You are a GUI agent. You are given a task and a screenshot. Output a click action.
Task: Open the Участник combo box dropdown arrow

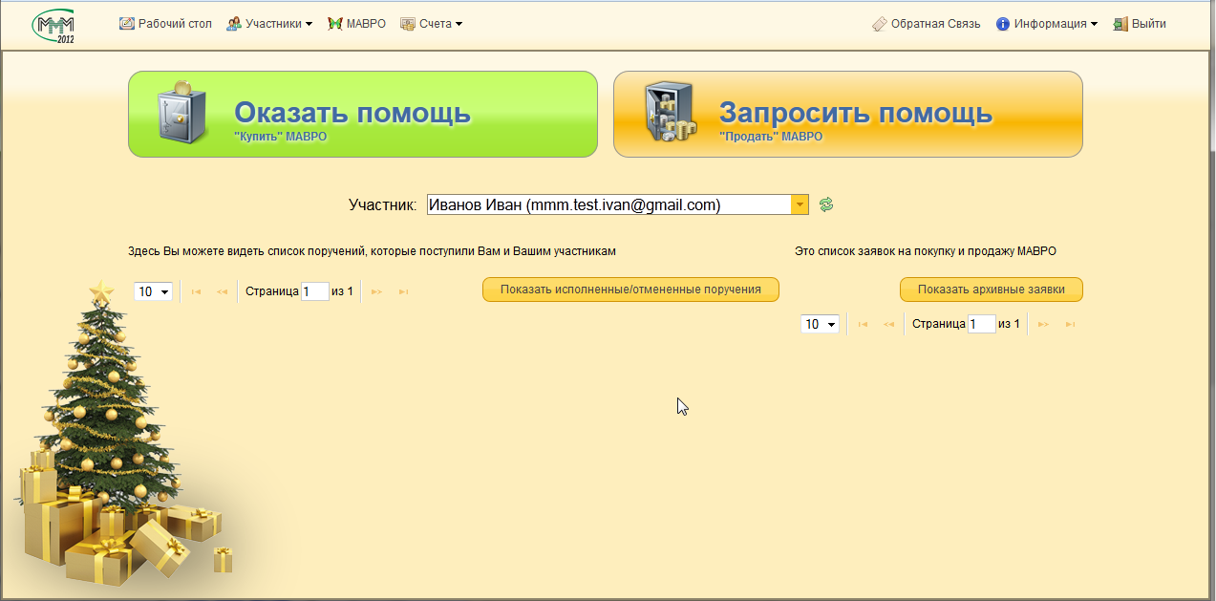click(800, 204)
